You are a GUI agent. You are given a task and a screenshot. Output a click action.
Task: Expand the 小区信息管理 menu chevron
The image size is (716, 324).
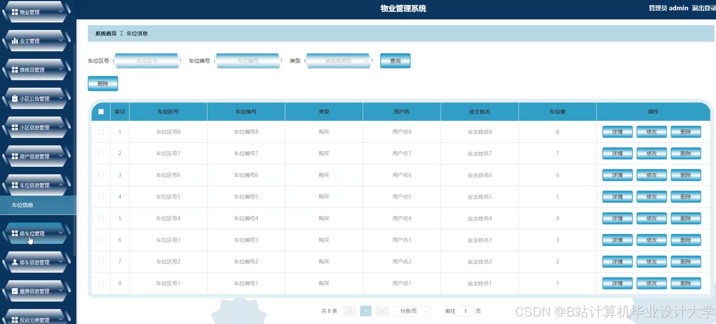[x=61, y=127]
